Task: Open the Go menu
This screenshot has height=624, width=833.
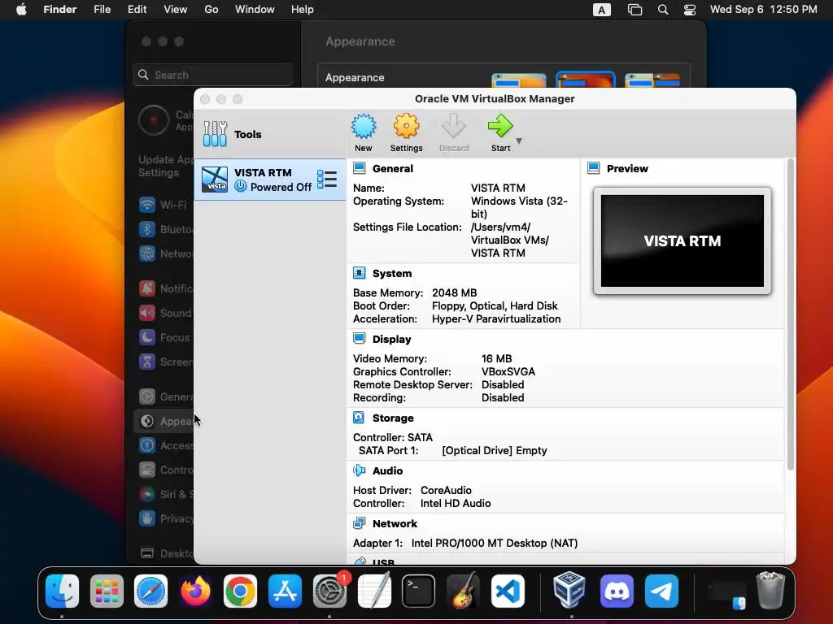Action: [212, 10]
